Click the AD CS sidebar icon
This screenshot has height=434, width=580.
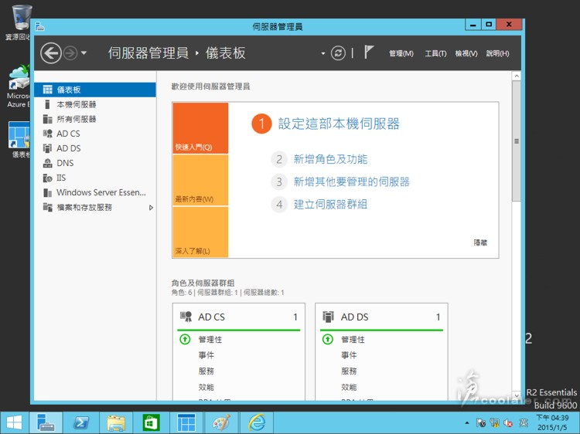[x=47, y=134]
